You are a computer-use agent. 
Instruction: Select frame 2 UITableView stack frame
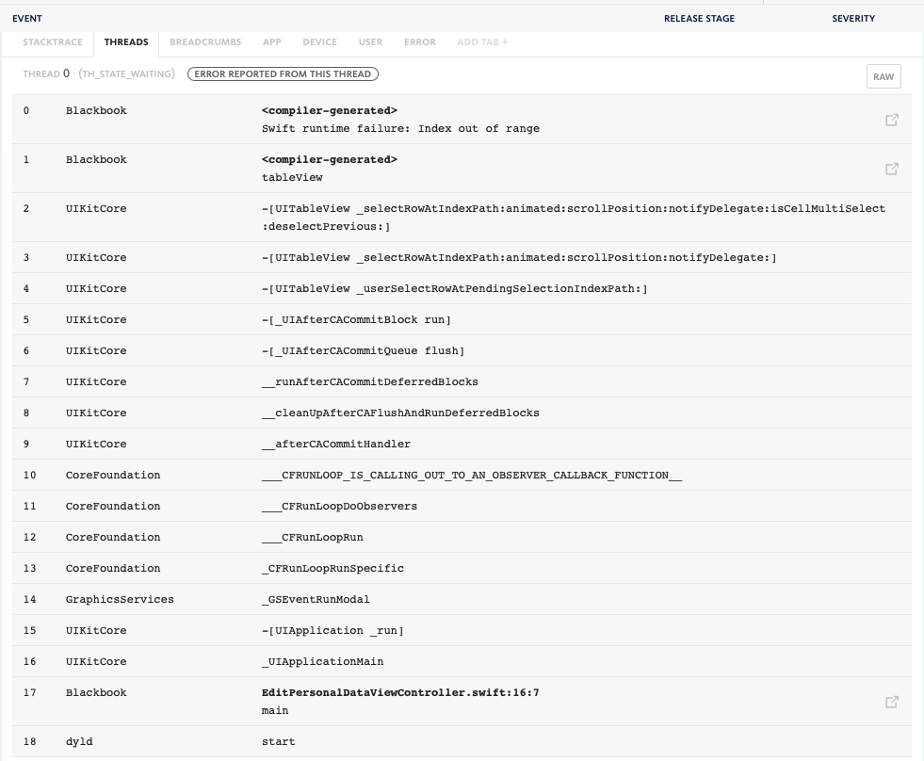tap(462, 218)
